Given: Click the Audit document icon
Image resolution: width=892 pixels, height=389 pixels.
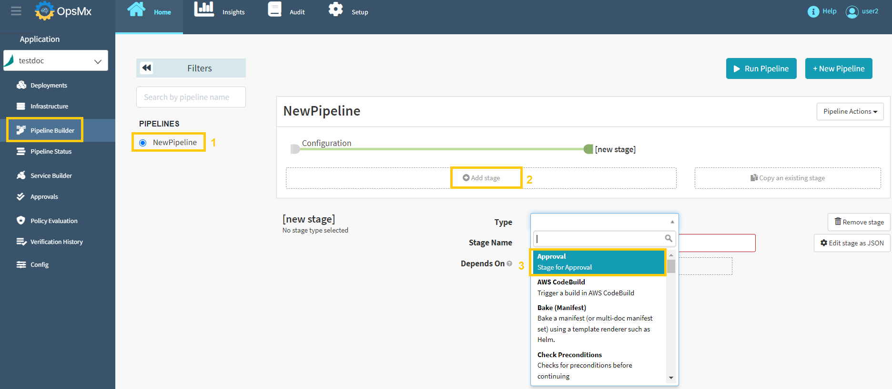Looking at the screenshot, I should [274, 10].
